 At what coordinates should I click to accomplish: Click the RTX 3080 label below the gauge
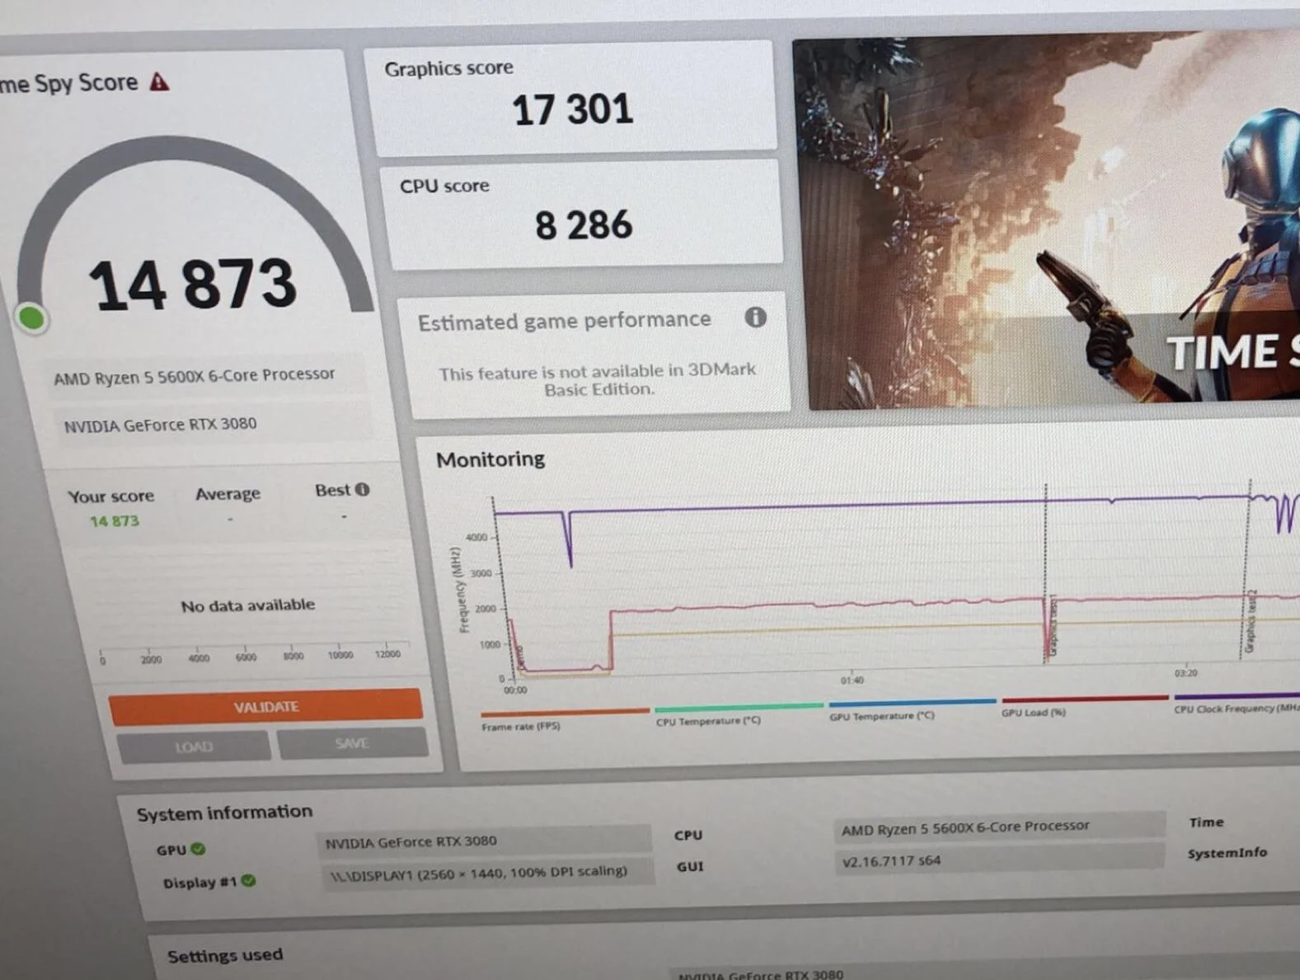pyautogui.click(x=161, y=425)
